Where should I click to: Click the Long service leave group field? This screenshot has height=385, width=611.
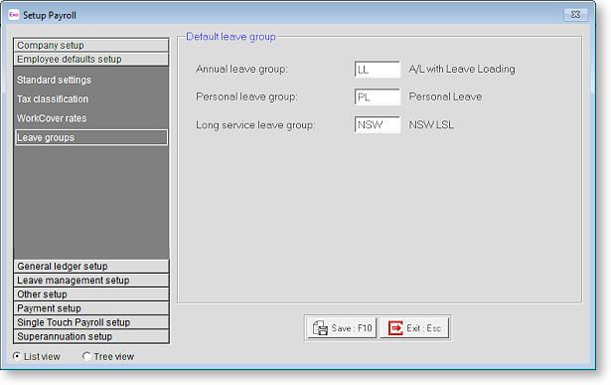tap(378, 124)
